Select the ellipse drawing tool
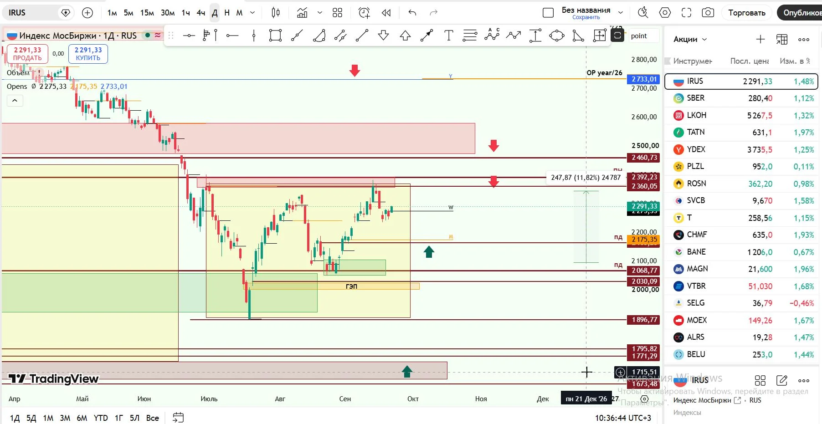 557,36
